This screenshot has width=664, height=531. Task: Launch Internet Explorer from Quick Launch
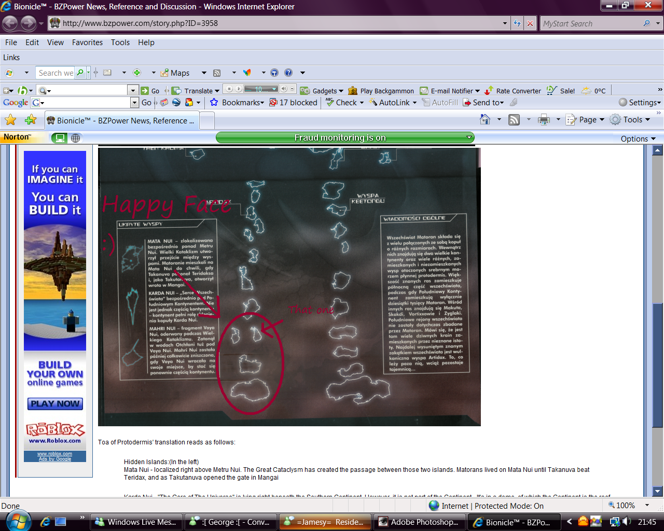pos(46,522)
